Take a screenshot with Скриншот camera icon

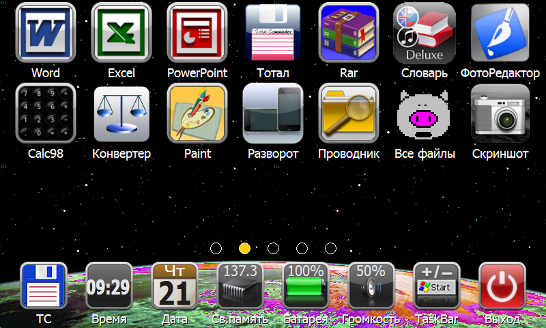click(500, 113)
